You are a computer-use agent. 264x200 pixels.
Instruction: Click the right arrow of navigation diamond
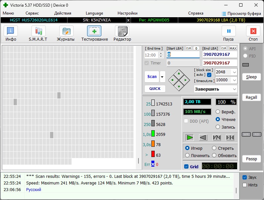[185, 80]
